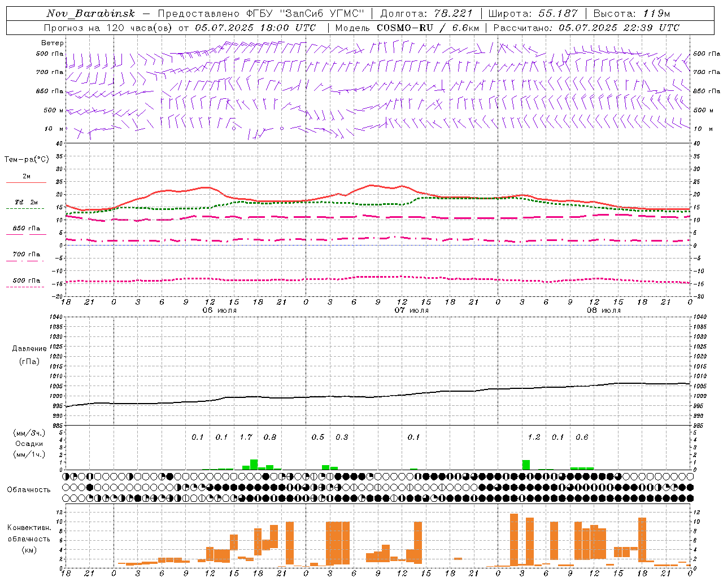
Task: Select the model name 'COSMO-RU / 6.6км'
Action: point(428,28)
